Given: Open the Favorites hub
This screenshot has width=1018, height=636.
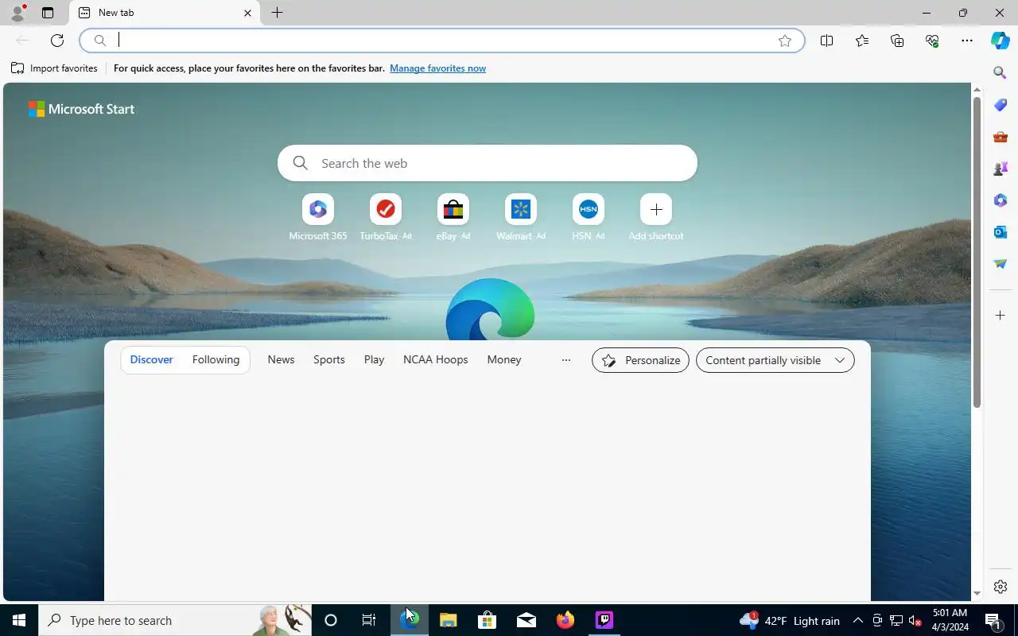Looking at the screenshot, I should pyautogui.click(x=862, y=41).
